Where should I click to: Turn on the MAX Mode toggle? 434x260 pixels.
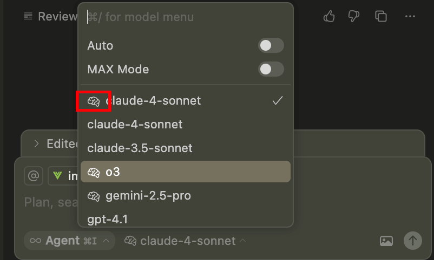271,70
